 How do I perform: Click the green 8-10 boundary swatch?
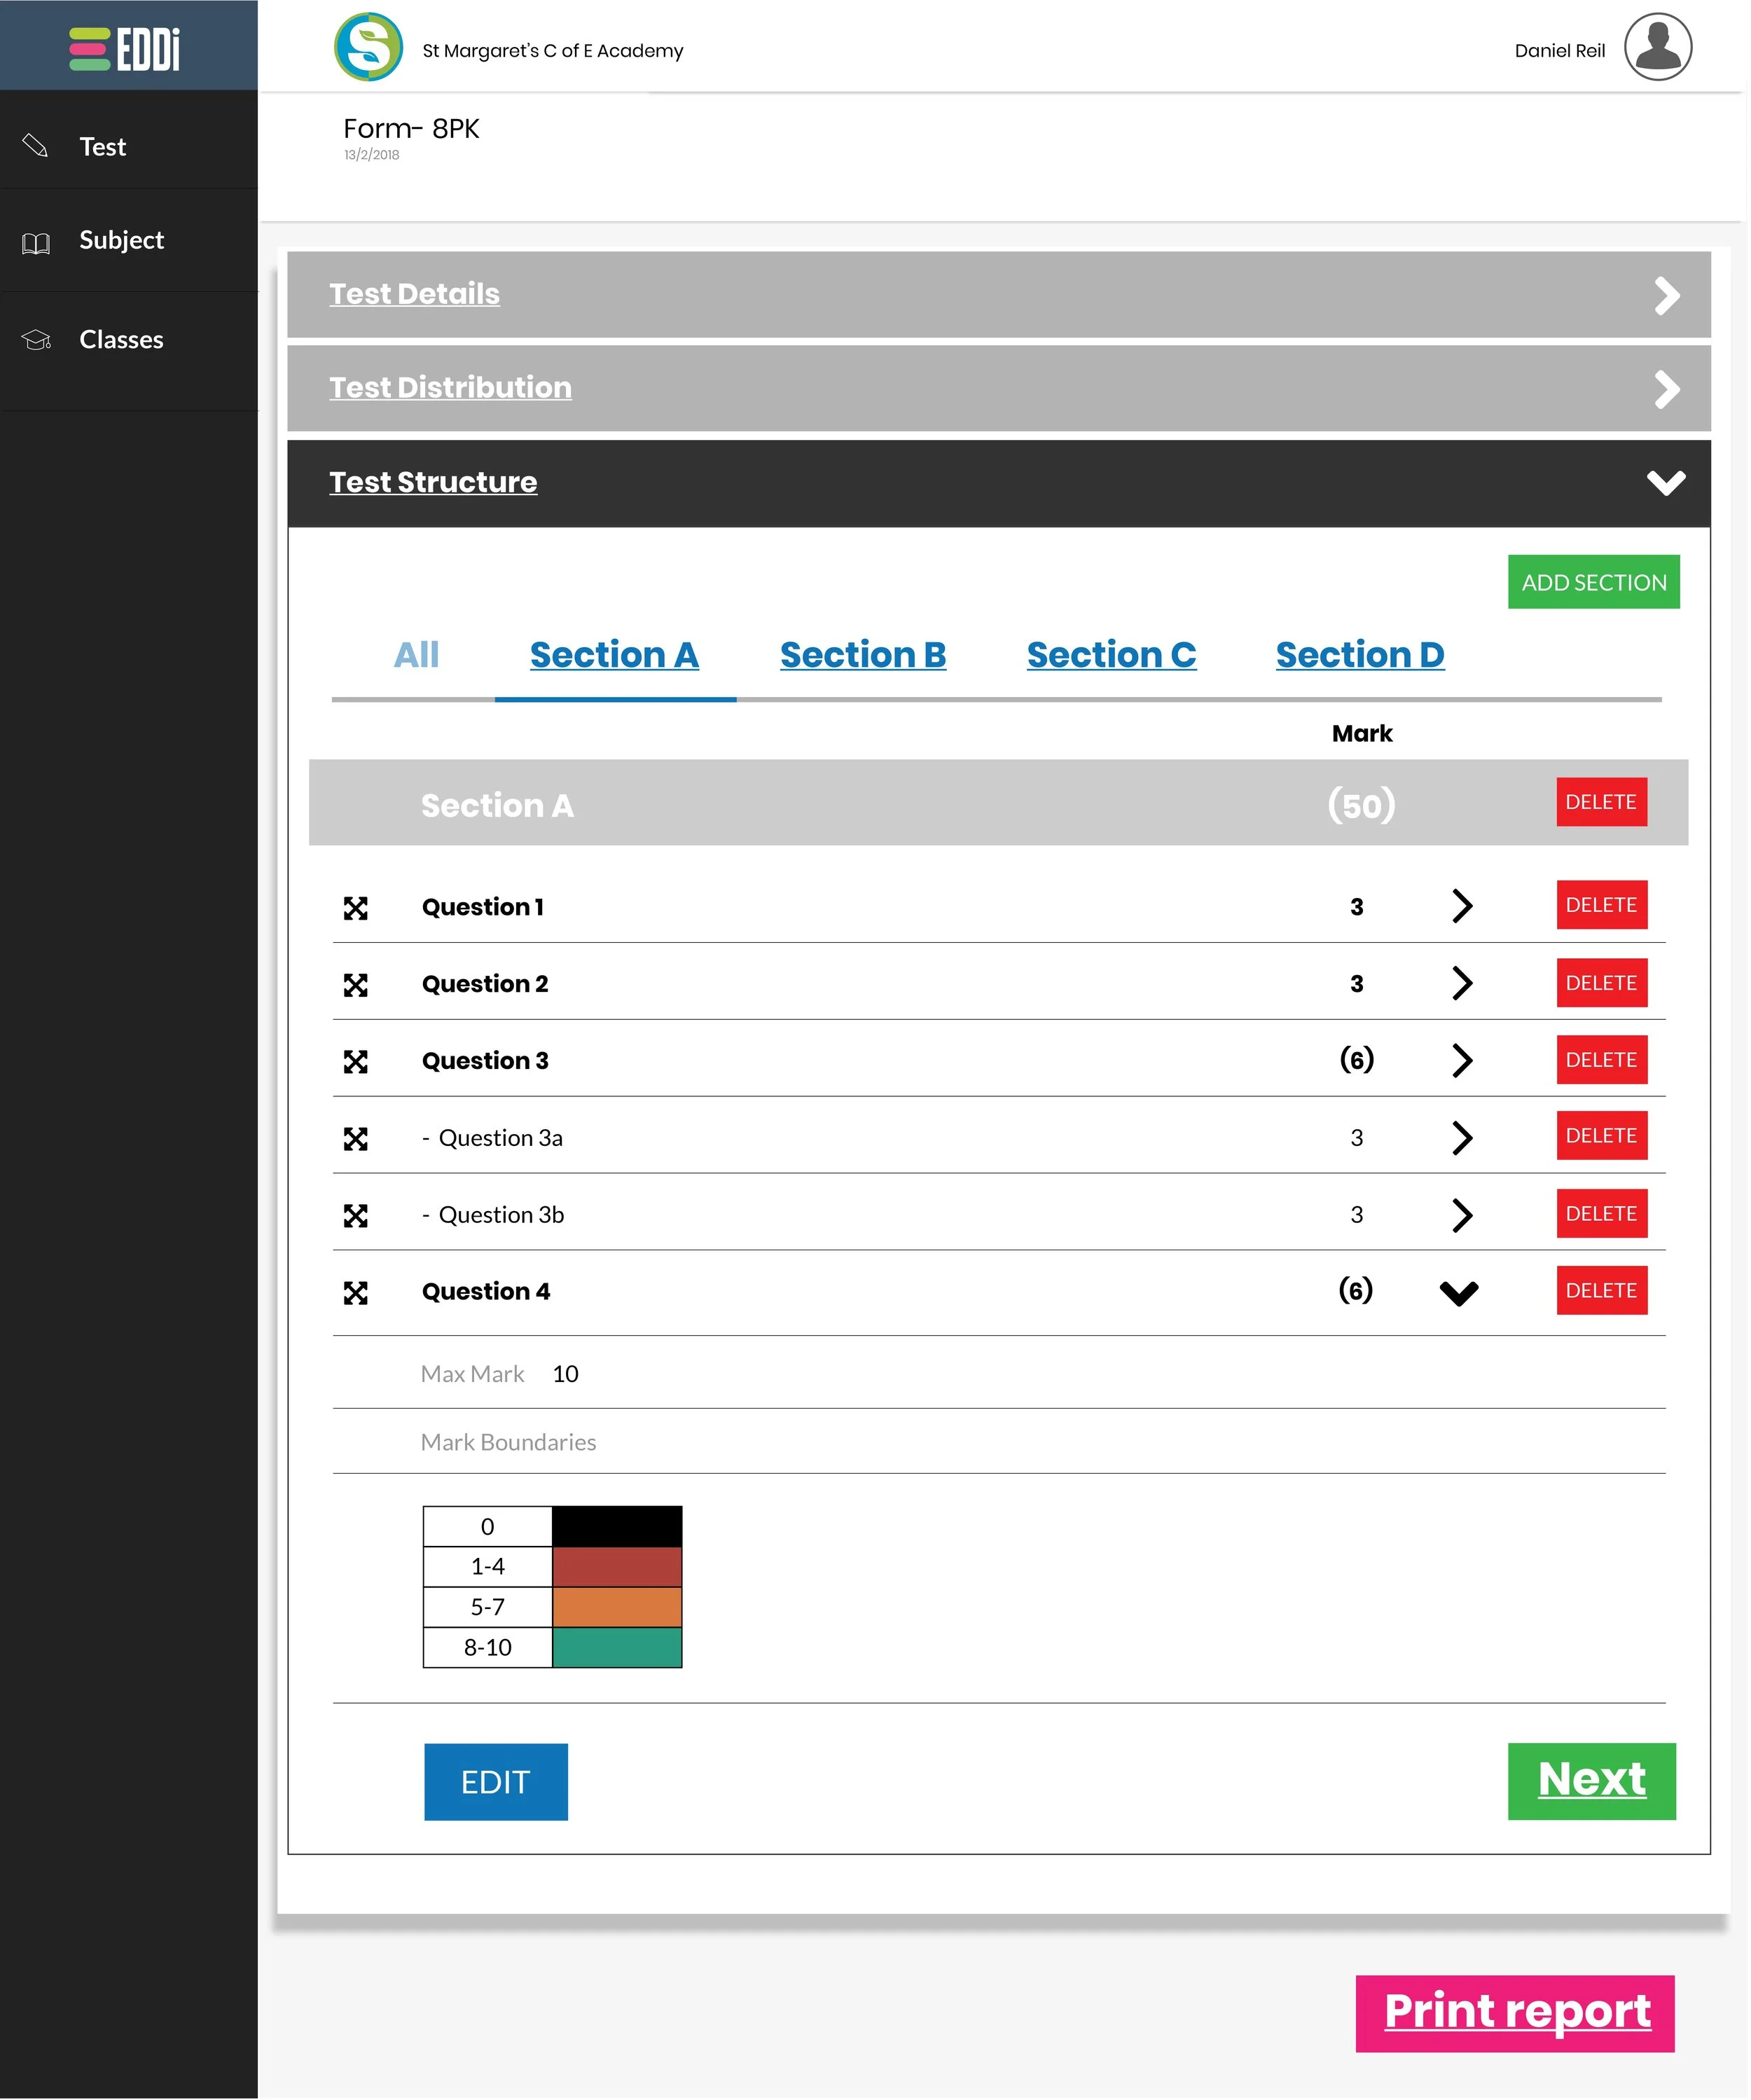(x=617, y=1648)
